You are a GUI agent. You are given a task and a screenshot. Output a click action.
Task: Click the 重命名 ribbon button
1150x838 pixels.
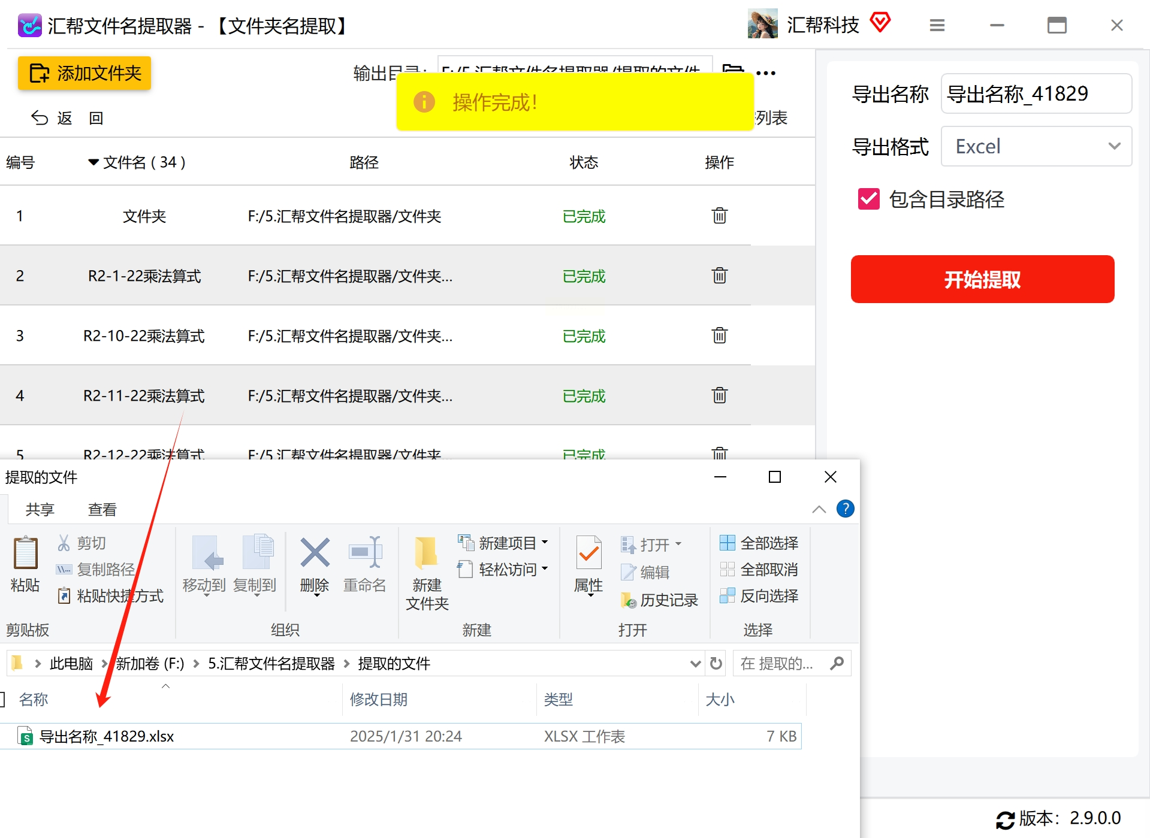point(365,564)
